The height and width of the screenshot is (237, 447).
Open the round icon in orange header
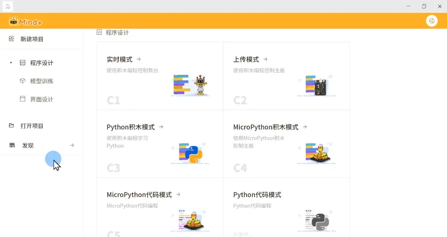432,21
